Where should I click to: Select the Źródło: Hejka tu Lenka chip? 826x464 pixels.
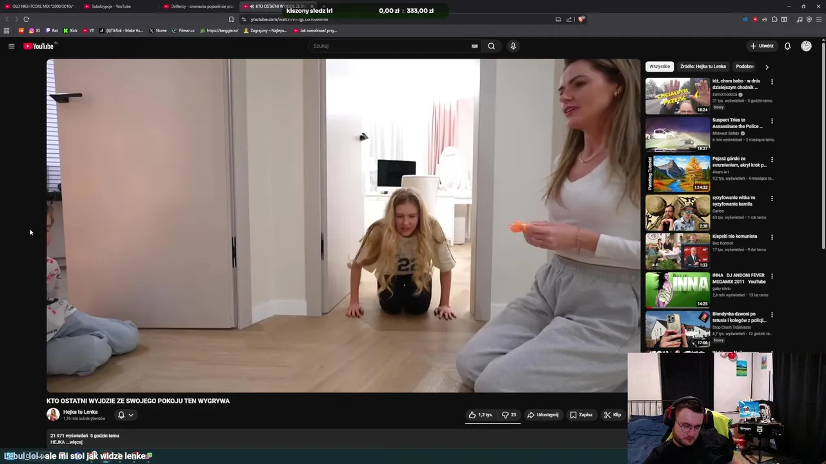point(703,66)
